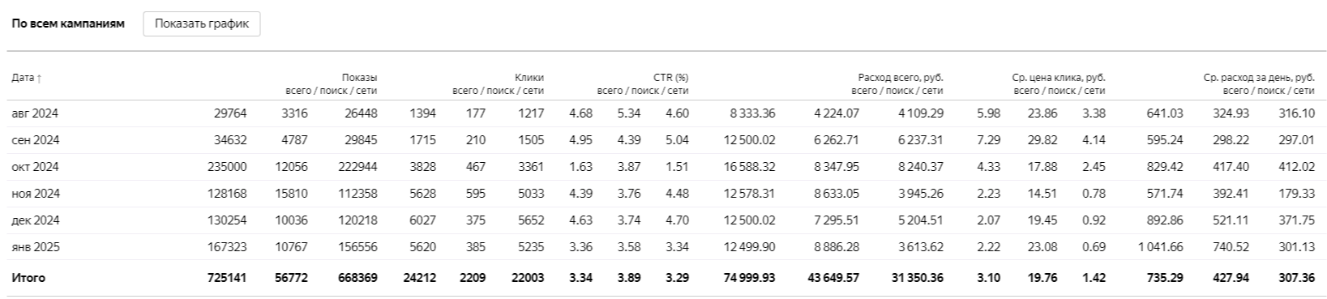Click the Расход всего, руб. column header
1327x299 pixels.
click(x=901, y=78)
